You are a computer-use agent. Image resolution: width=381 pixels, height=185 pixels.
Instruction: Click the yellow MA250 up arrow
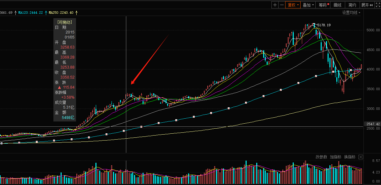(76, 13)
